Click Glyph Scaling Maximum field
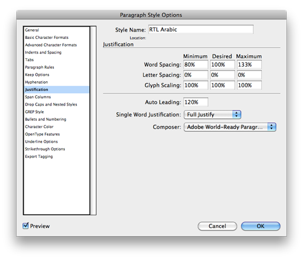Screen dimensions: 303x259 coord(249,86)
